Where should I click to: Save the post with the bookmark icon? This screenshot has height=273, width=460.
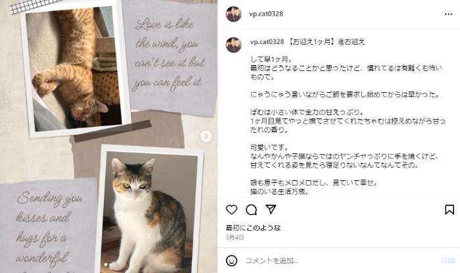coord(449,210)
